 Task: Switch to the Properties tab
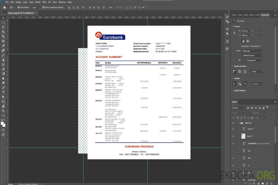(x=265, y=15)
